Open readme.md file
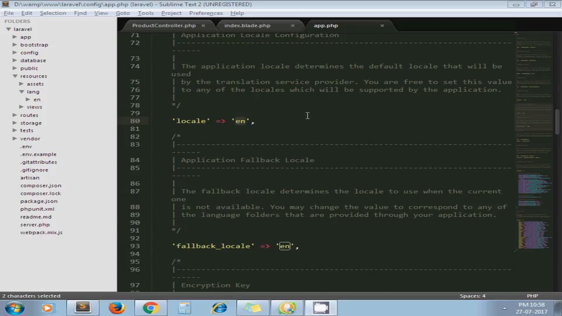The width and height of the screenshot is (562, 316). 36,217
